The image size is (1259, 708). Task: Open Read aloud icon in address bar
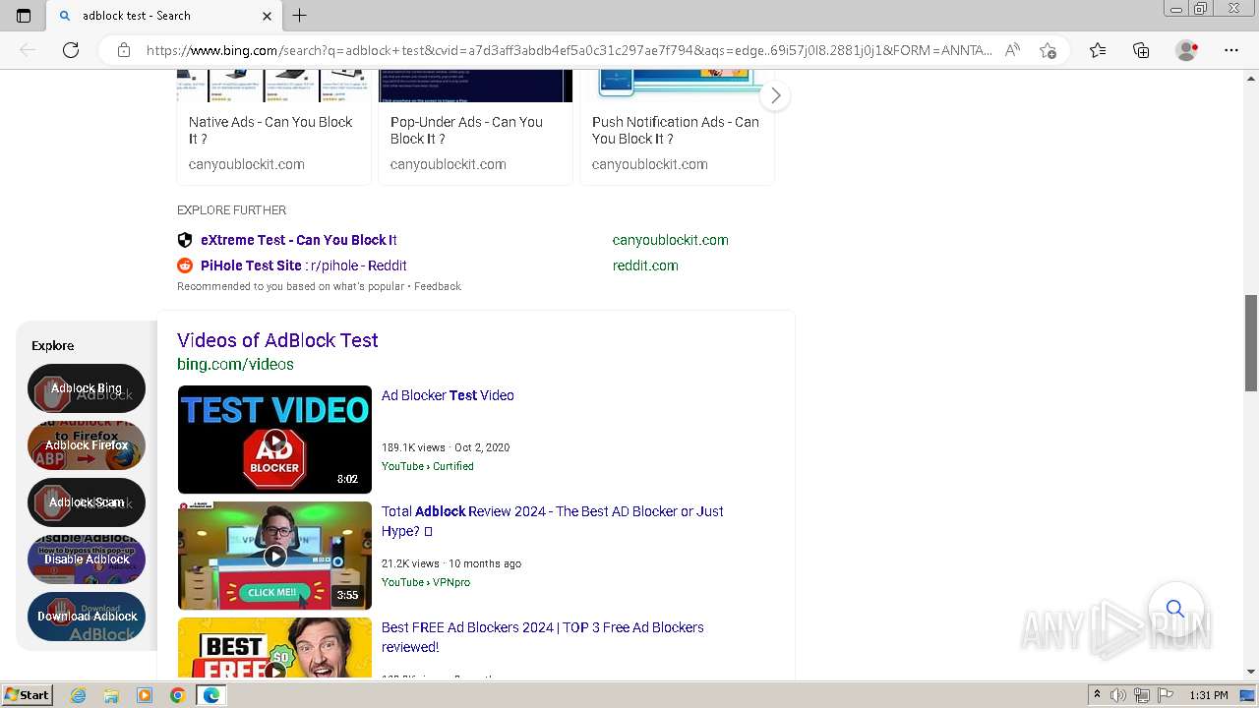(x=1012, y=50)
